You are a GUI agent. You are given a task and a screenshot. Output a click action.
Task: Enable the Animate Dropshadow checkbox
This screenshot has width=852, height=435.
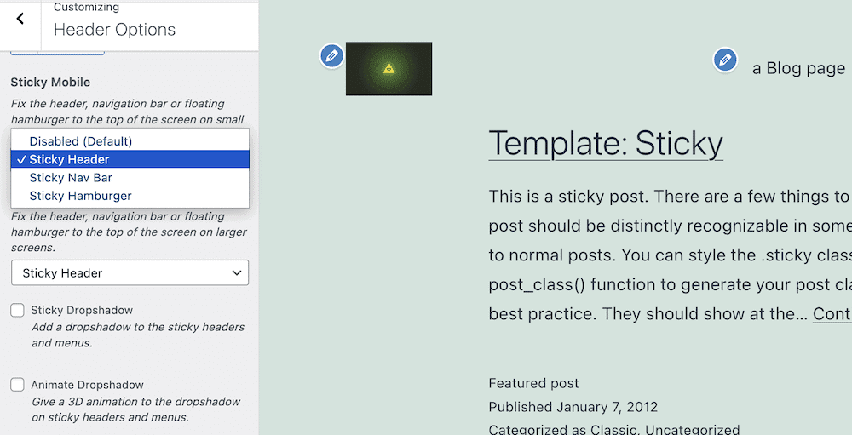pos(18,385)
